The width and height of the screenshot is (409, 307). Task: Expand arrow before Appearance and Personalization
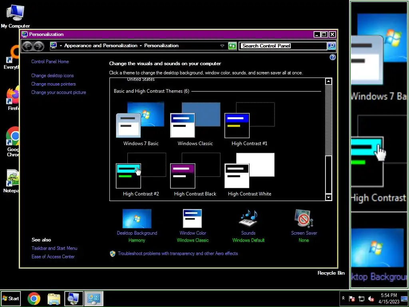click(61, 46)
